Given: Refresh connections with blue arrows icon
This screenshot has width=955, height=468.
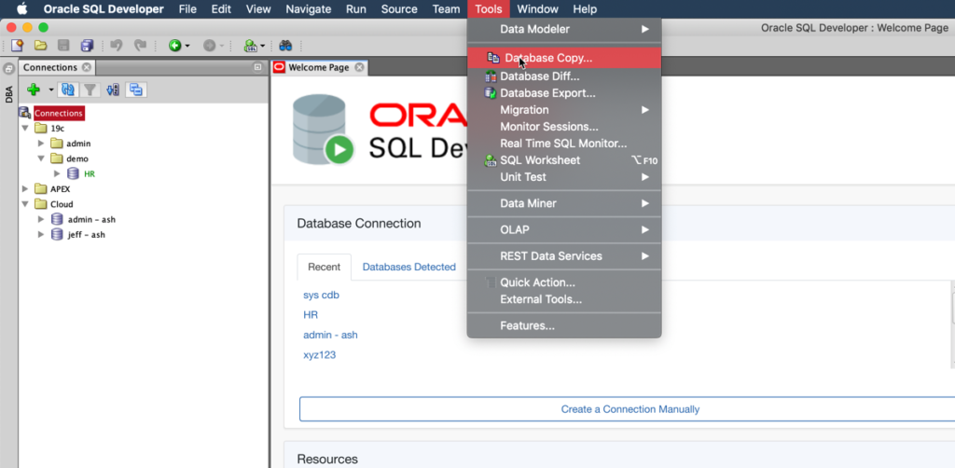Looking at the screenshot, I should coord(67,90).
